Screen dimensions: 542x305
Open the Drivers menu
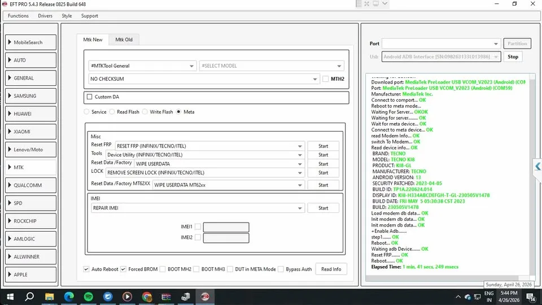click(x=45, y=16)
